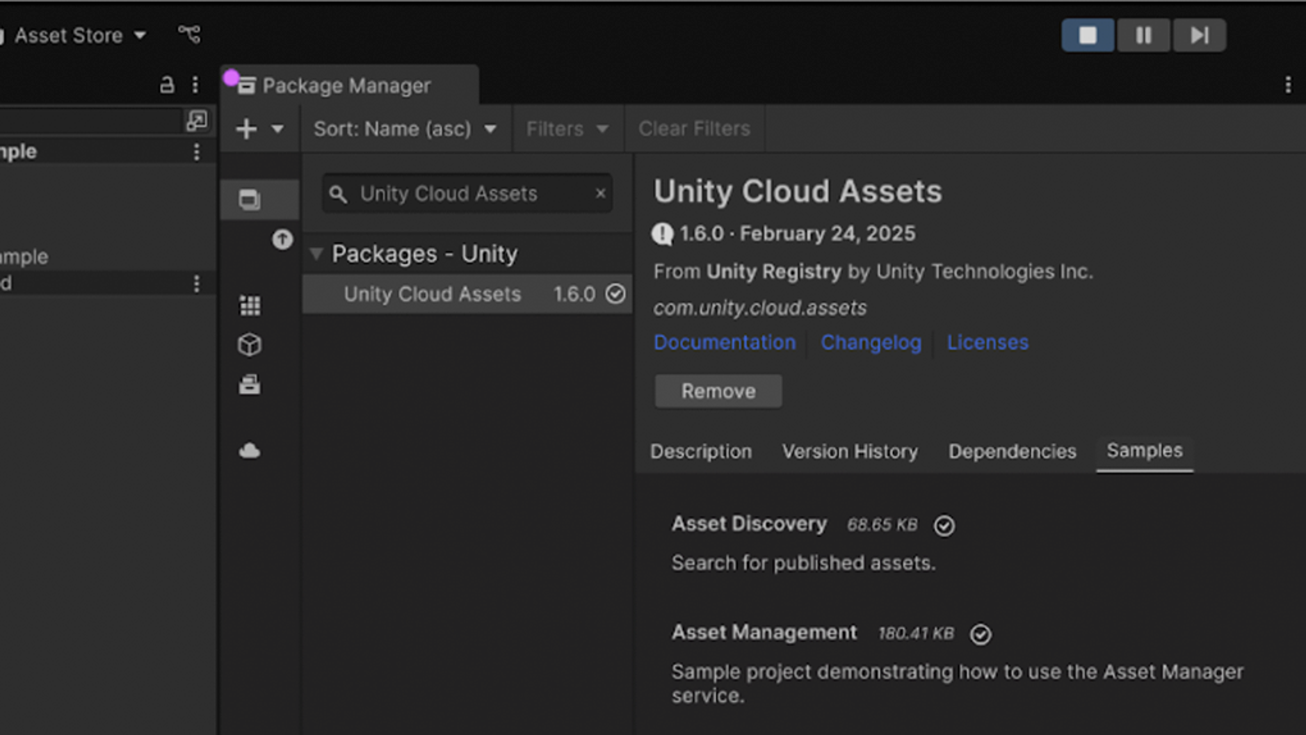Screen dimensions: 1306x735
Task: Stop play mode with the stop button
Action: point(1088,35)
